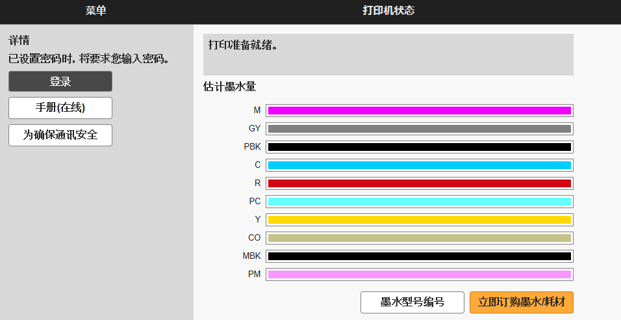Click the 为确保通讯安全 button
The height and width of the screenshot is (320, 621).
click(x=60, y=135)
